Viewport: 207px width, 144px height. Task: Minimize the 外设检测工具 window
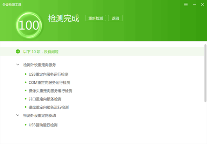click(194, 5)
